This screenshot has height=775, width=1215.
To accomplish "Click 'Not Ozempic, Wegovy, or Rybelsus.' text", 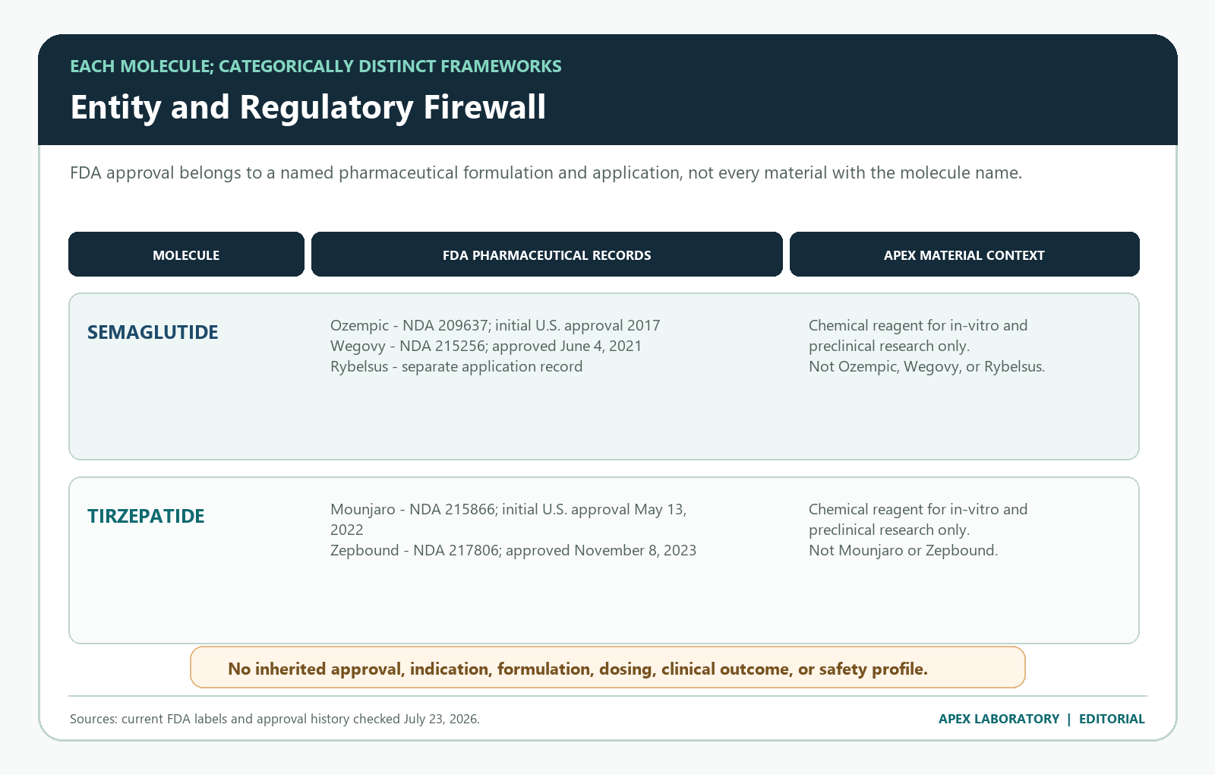I will point(926,366).
